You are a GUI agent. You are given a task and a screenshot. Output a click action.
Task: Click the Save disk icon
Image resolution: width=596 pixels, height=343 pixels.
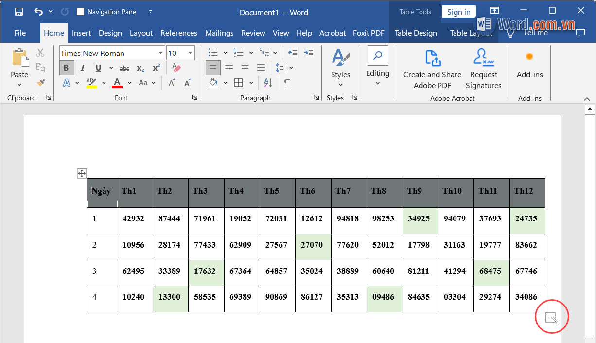pyautogui.click(x=18, y=12)
